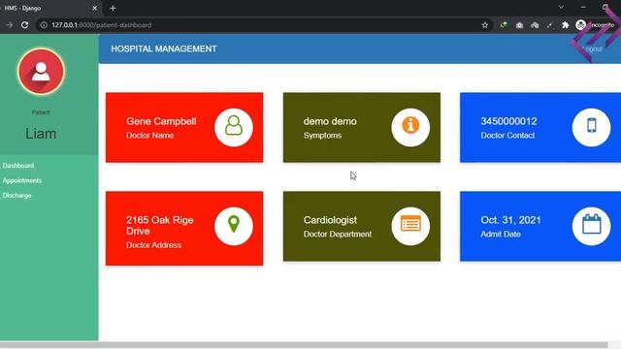The image size is (621, 349).
Task: Open Appointments in the sidebar
Action: 21,180
